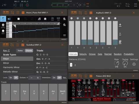Switch to the Gate tab in ArpBud

point(100,54)
